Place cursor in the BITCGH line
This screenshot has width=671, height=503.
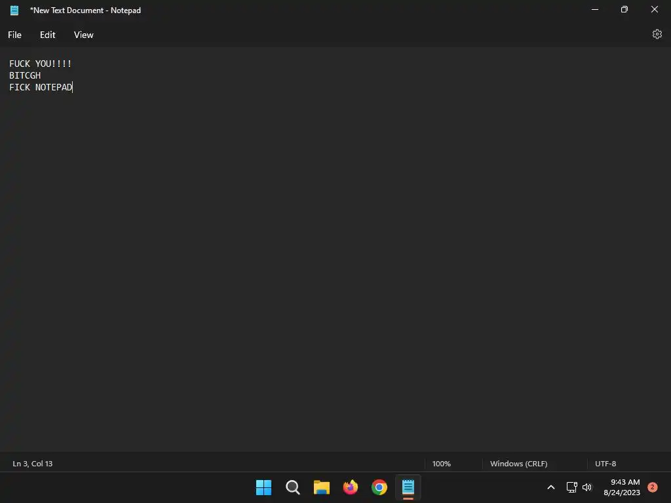(x=25, y=75)
